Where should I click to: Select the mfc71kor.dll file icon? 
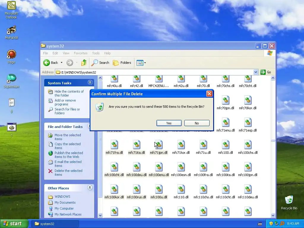tap(181, 145)
